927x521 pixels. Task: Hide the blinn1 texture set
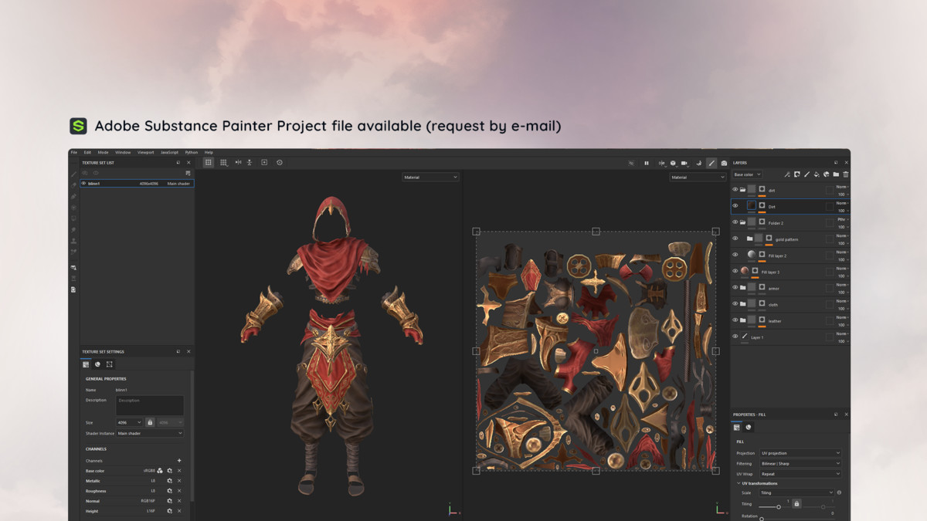[x=84, y=184]
